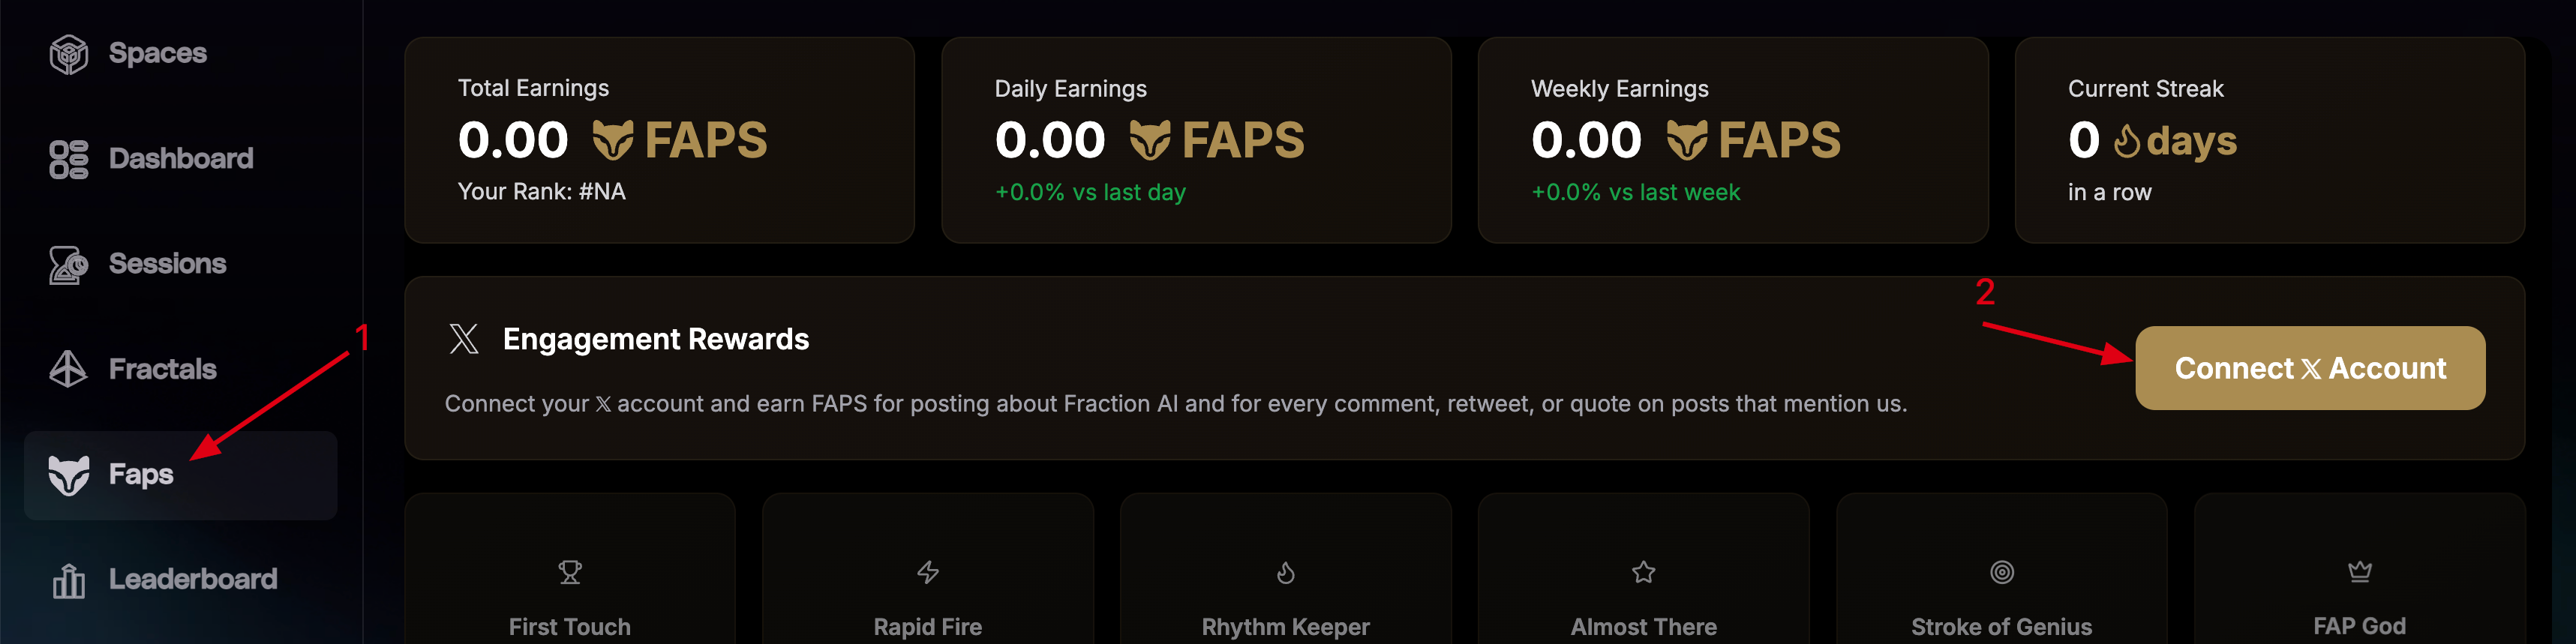This screenshot has height=644, width=2576.
Task: Open the Current Streak days card
Action: click(x=2270, y=140)
